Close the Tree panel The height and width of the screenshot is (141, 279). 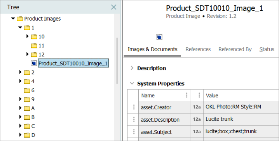(113, 7)
